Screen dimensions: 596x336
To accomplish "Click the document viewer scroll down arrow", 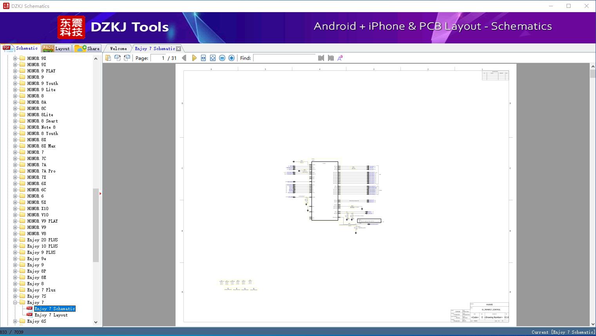I will [x=592, y=323].
